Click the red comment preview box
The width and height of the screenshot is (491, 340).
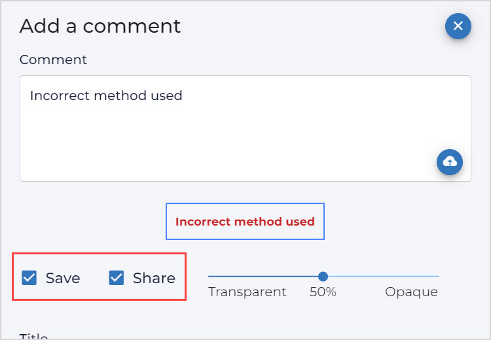(245, 222)
